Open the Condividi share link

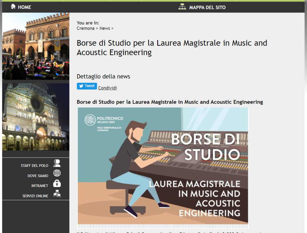(107, 88)
